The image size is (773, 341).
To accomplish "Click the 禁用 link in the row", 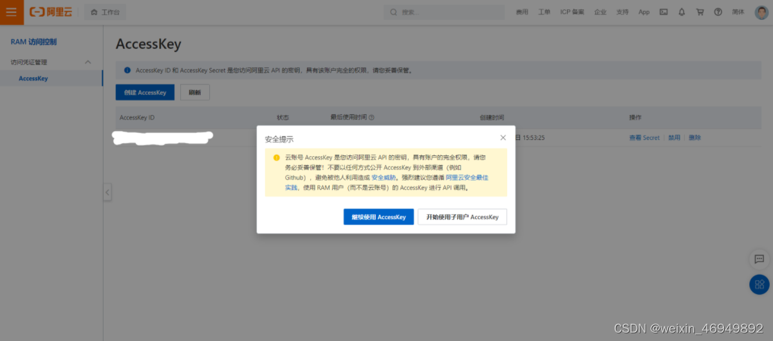I will [674, 137].
